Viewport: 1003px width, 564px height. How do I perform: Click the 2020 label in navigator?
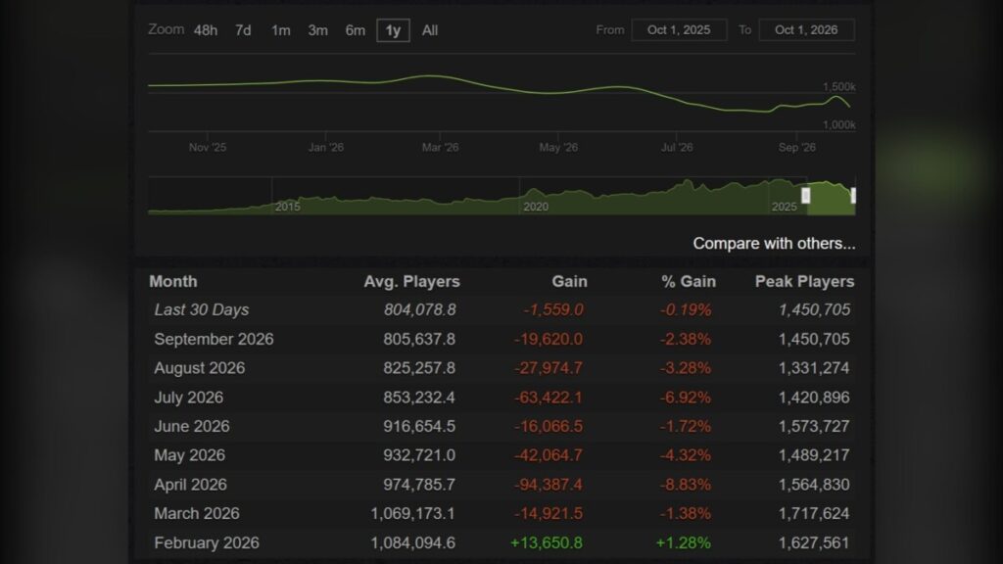[x=536, y=207]
